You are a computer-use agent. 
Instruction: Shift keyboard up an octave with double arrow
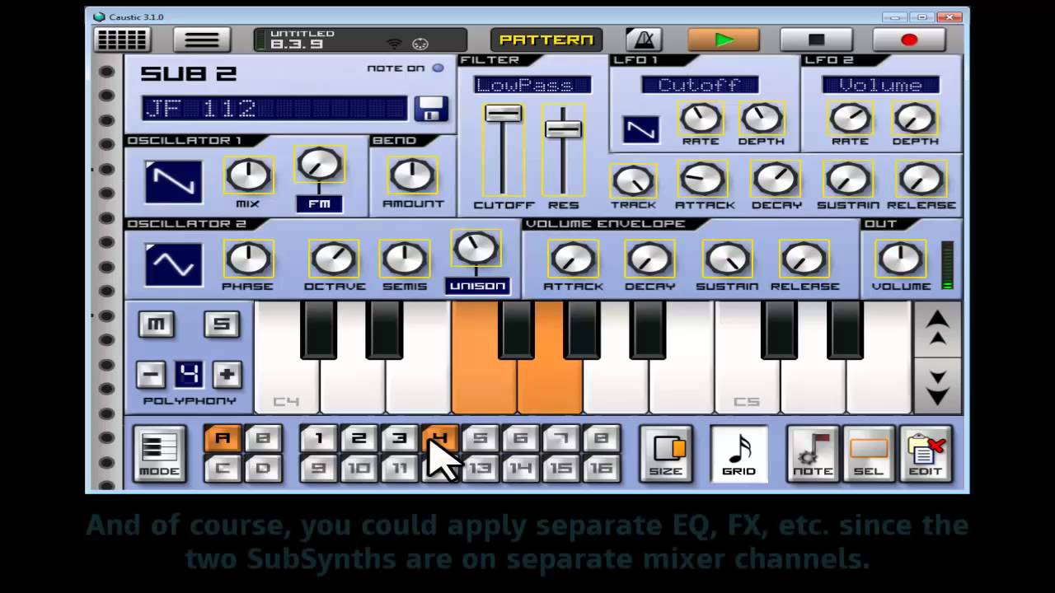(938, 329)
